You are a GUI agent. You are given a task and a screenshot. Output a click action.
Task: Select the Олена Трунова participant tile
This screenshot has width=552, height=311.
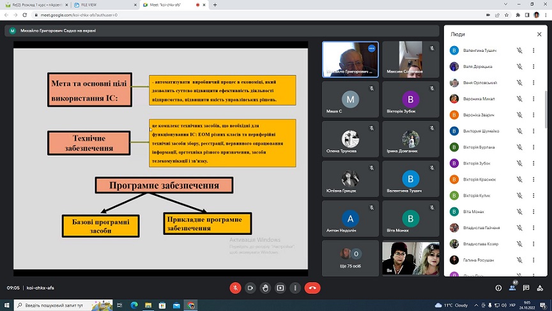[350, 140]
